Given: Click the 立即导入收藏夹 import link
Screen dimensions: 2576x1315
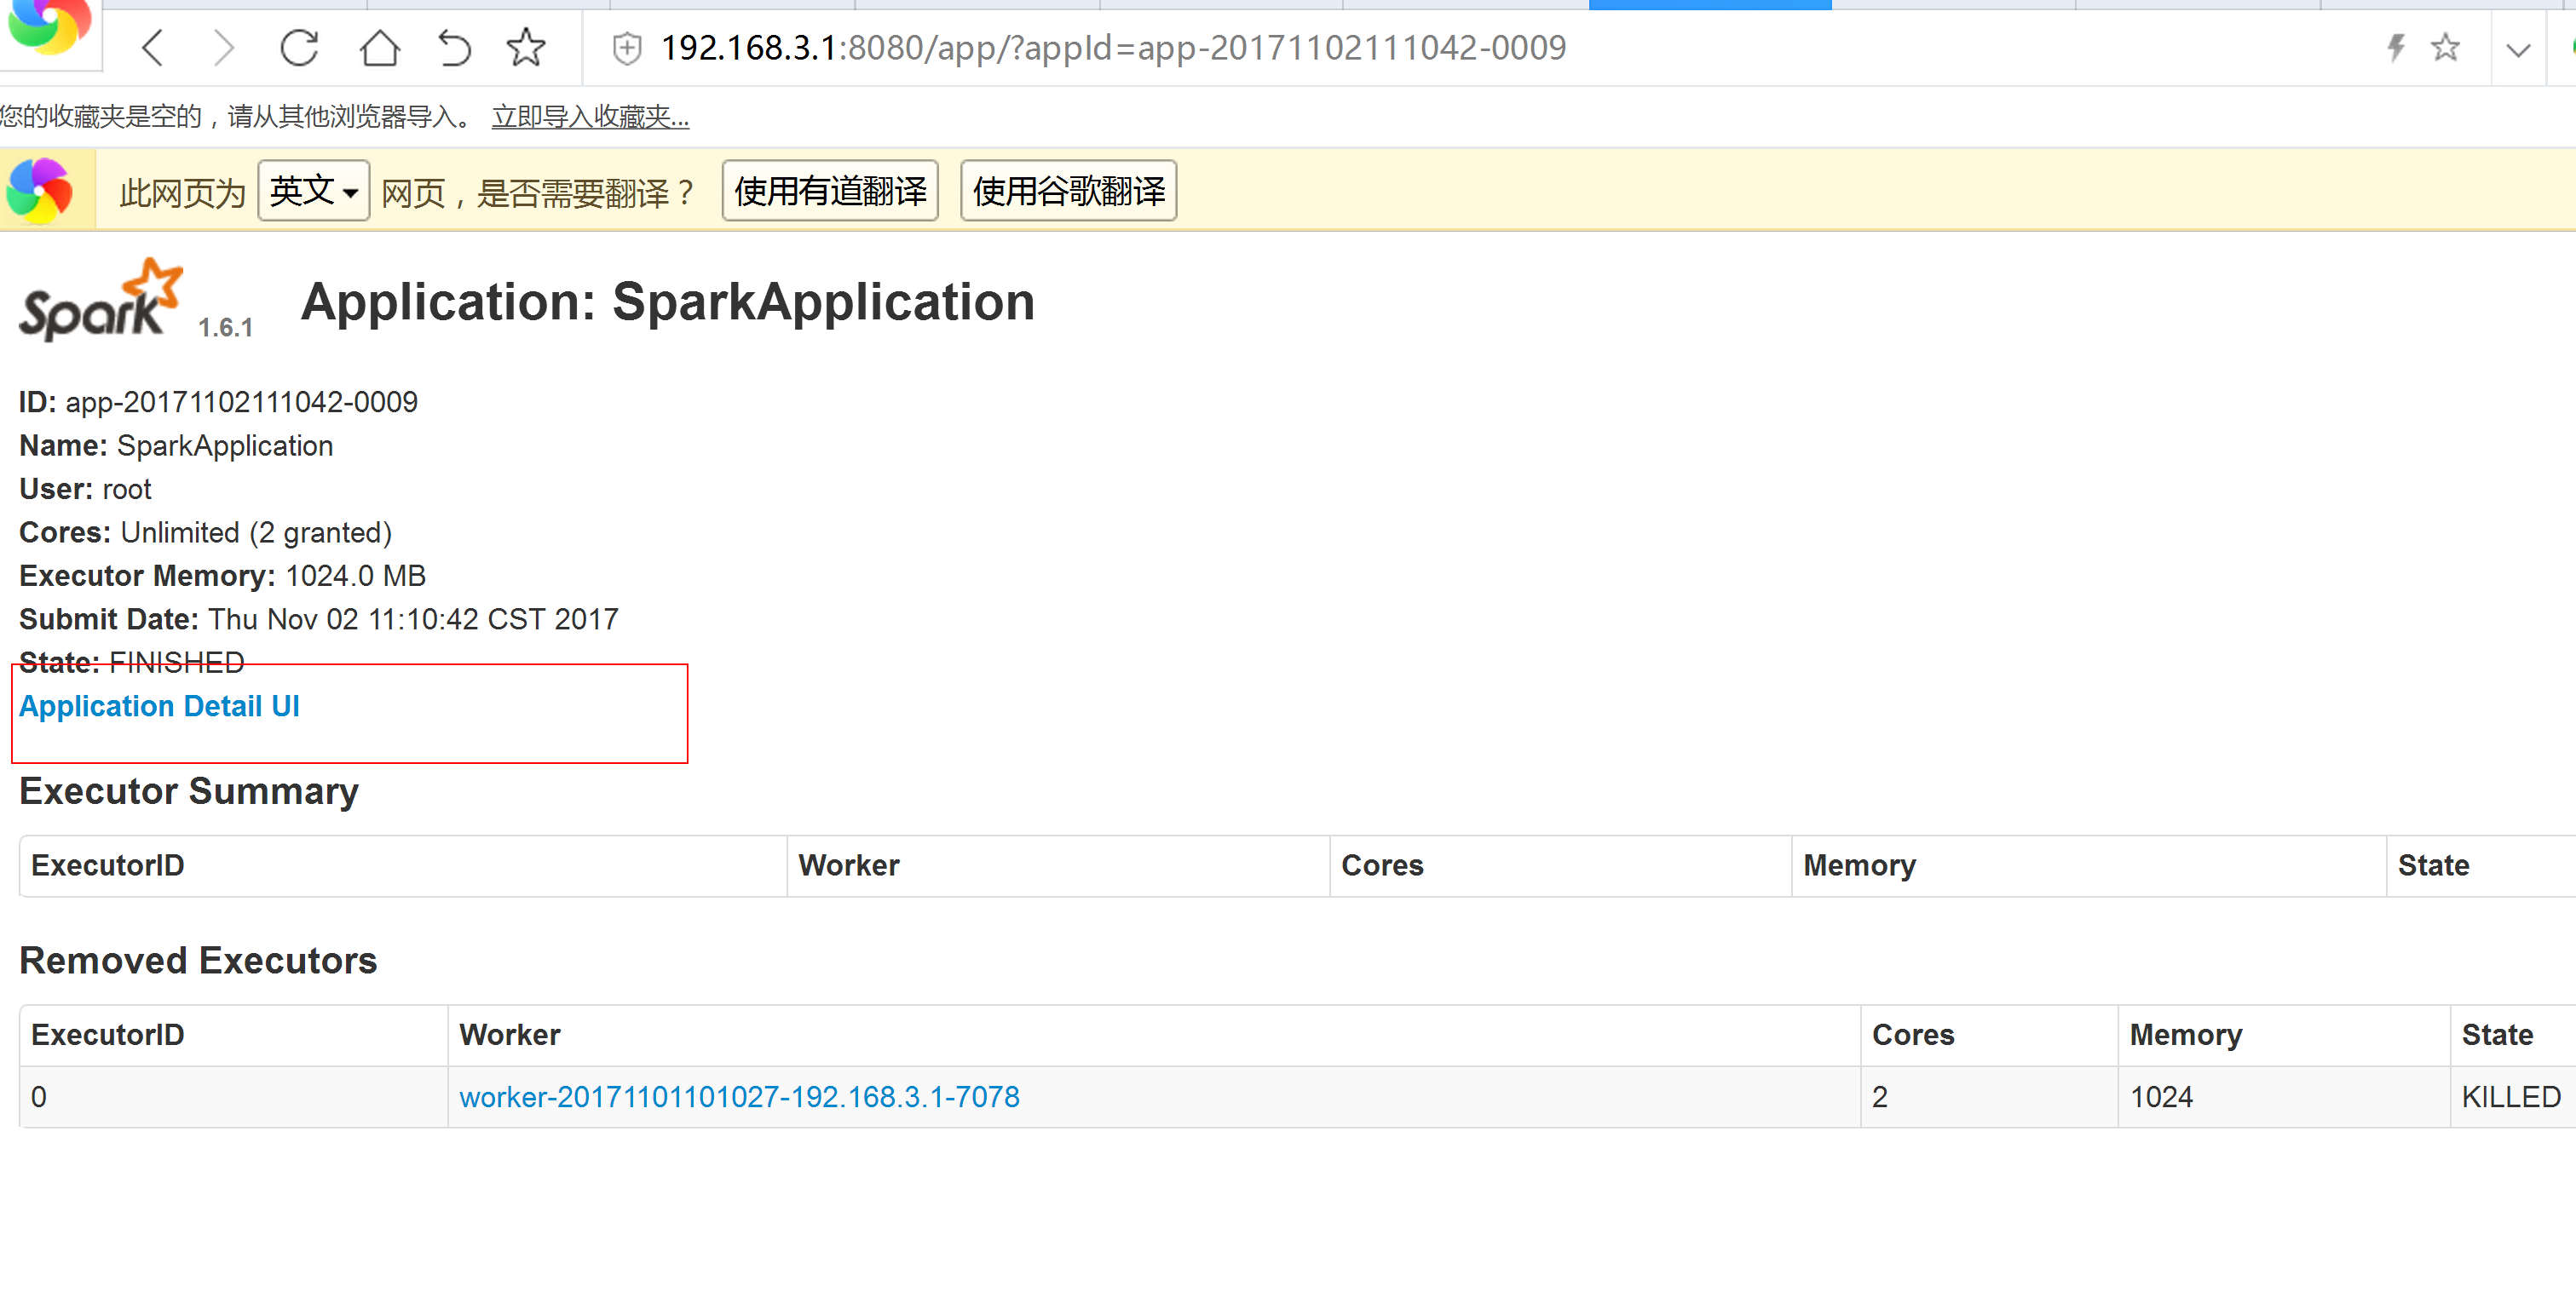Looking at the screenshot, I should pyautogui.click(x=590, y=117).
